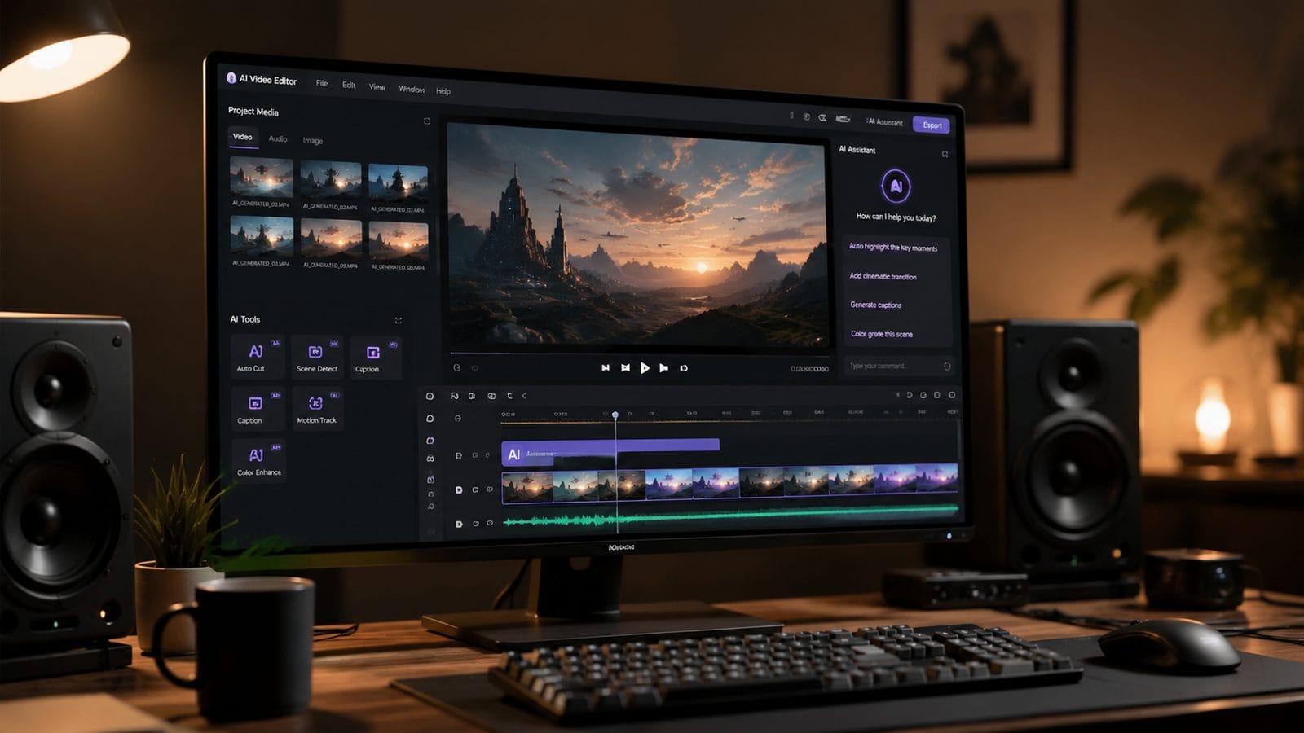Switch to the Image media tab
1304x733 pixels.
click(313, 140)
